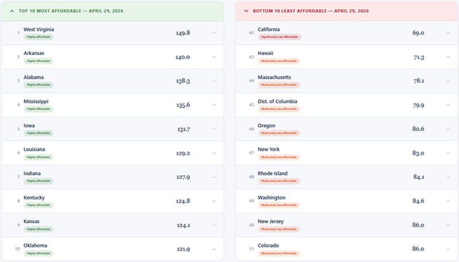Click the dash icon in the Hawaii row

click(448, 57)
